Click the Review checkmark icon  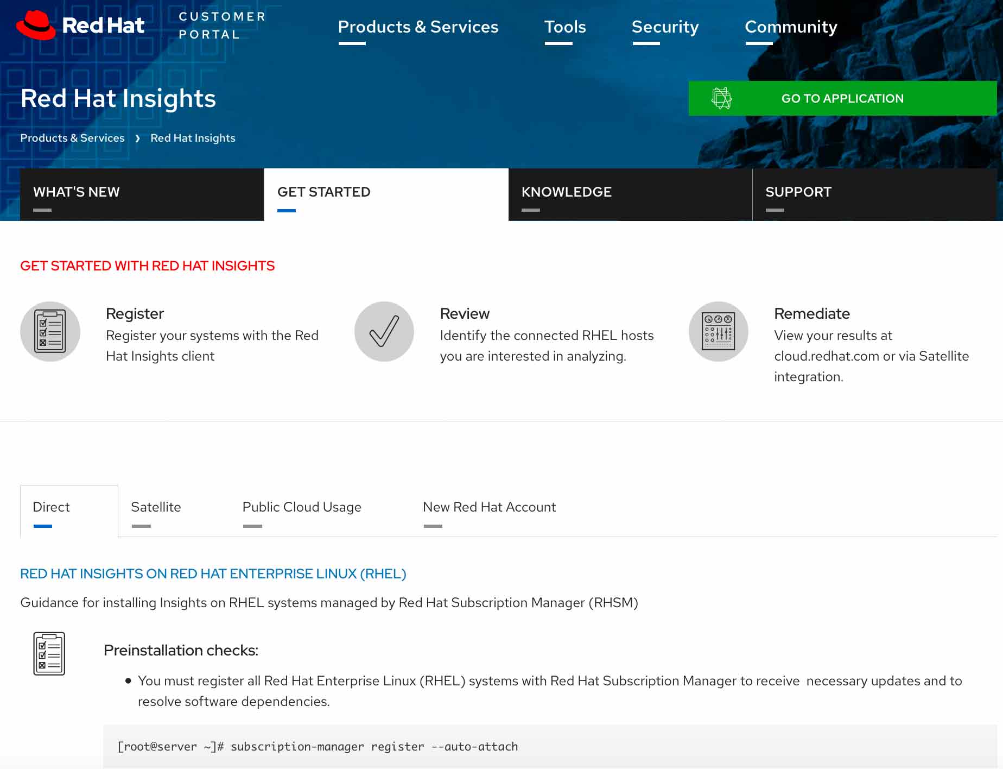tap(384, 331)
